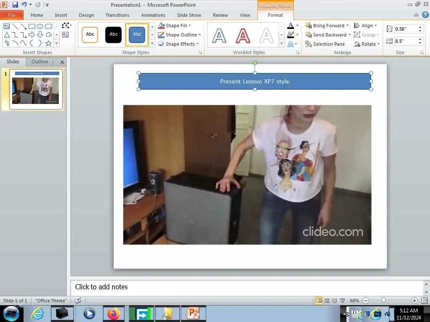Click zoom out minus button
Screen dimensions: 430x322
(366, 301)
